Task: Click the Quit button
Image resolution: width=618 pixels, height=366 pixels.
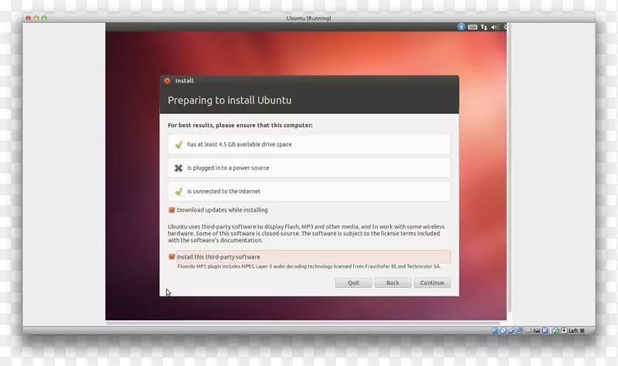Action: pyautogui.click(x=354, y=283)
